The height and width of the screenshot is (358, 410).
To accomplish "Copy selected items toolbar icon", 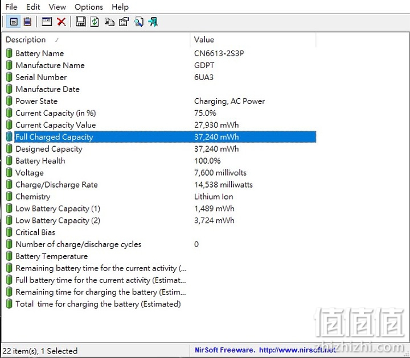I will (x=109, y=22).
